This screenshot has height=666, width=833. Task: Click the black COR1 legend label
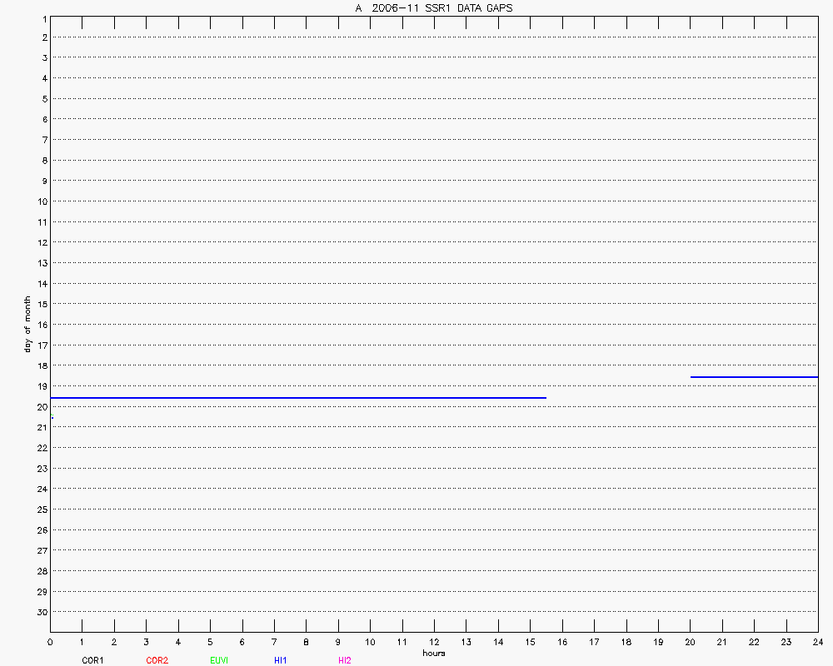pyautogui.click(x=92, y=660)
